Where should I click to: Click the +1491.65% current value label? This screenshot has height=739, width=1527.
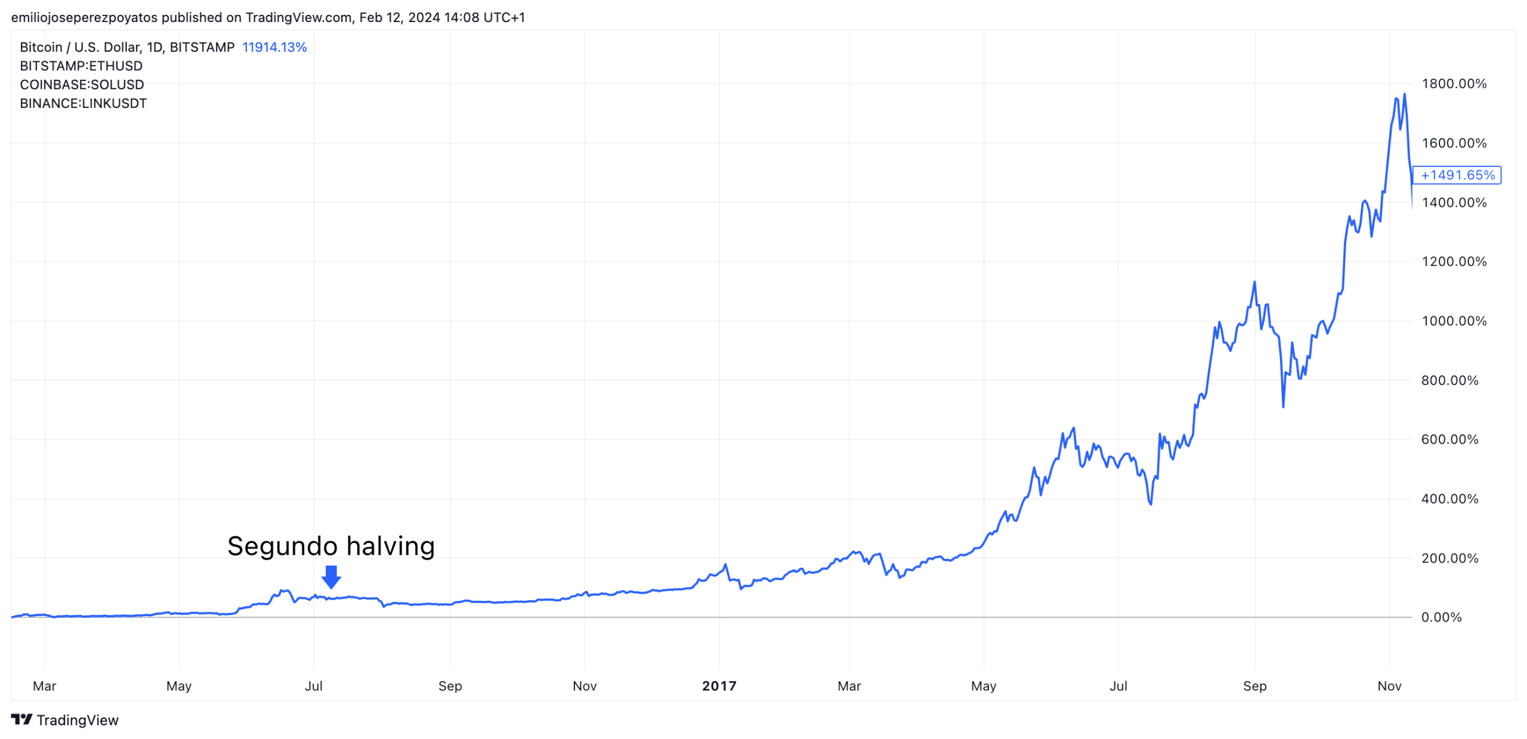[x=1457, y=175]
